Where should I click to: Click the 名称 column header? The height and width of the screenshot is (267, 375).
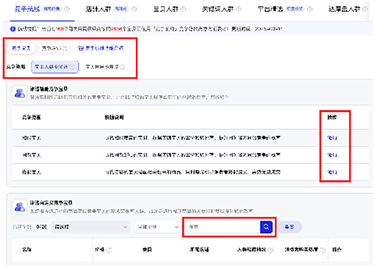pos(27,250)
